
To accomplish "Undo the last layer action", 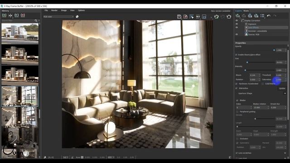I will pos(269,16).
